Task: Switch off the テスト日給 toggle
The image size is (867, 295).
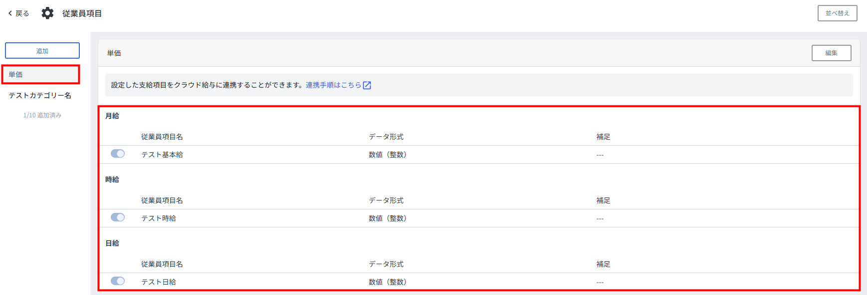Action: click(118, 281)
